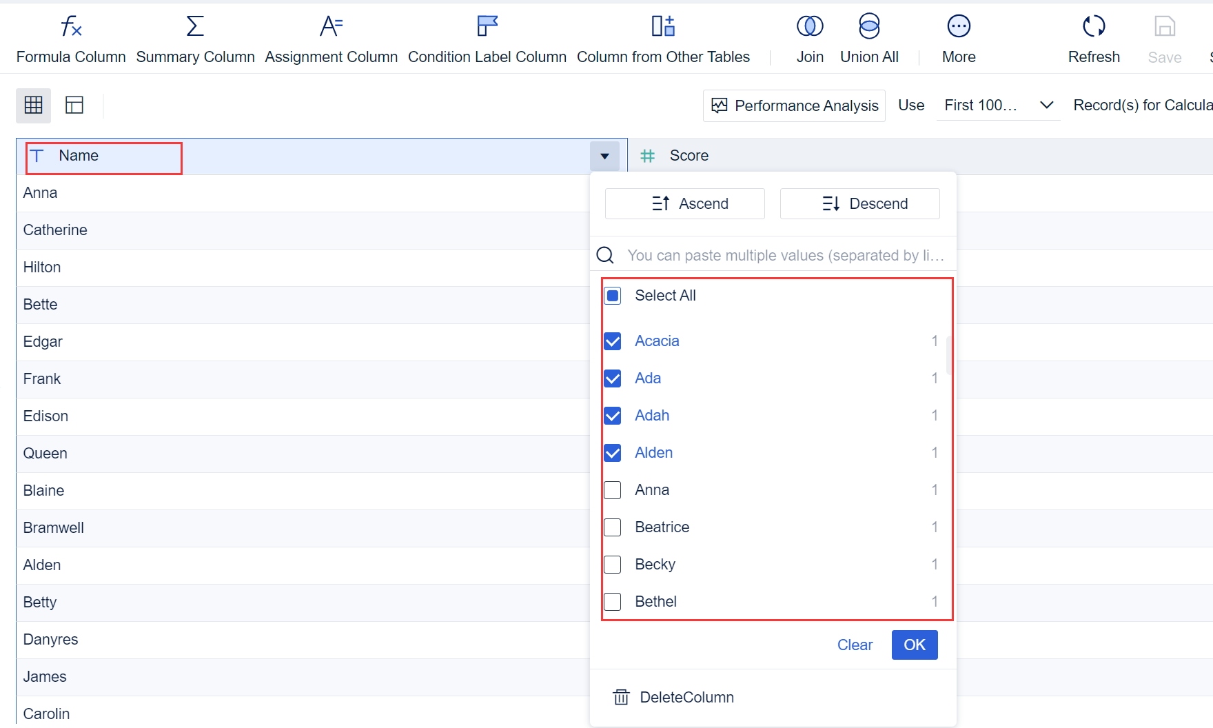Image resolution: width=1213 pixels, height=728 pixels.
Task: Expand the First 100 records dropdown
Action: pyautogui.click(x=1046, y=105)
